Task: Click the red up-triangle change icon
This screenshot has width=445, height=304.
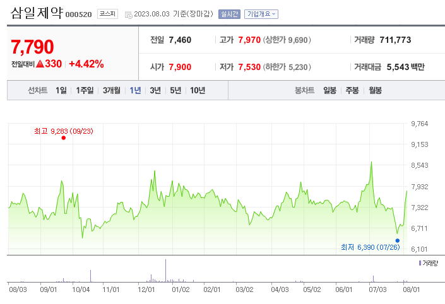Action: pyautogui.click(x=40, y=64)
